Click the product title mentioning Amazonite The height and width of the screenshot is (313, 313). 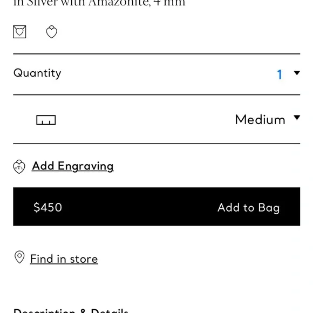(x=99, y=3)
